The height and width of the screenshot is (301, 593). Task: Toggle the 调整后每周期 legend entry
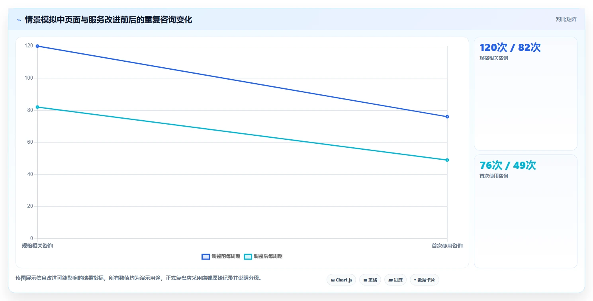(x=263, y=256)
